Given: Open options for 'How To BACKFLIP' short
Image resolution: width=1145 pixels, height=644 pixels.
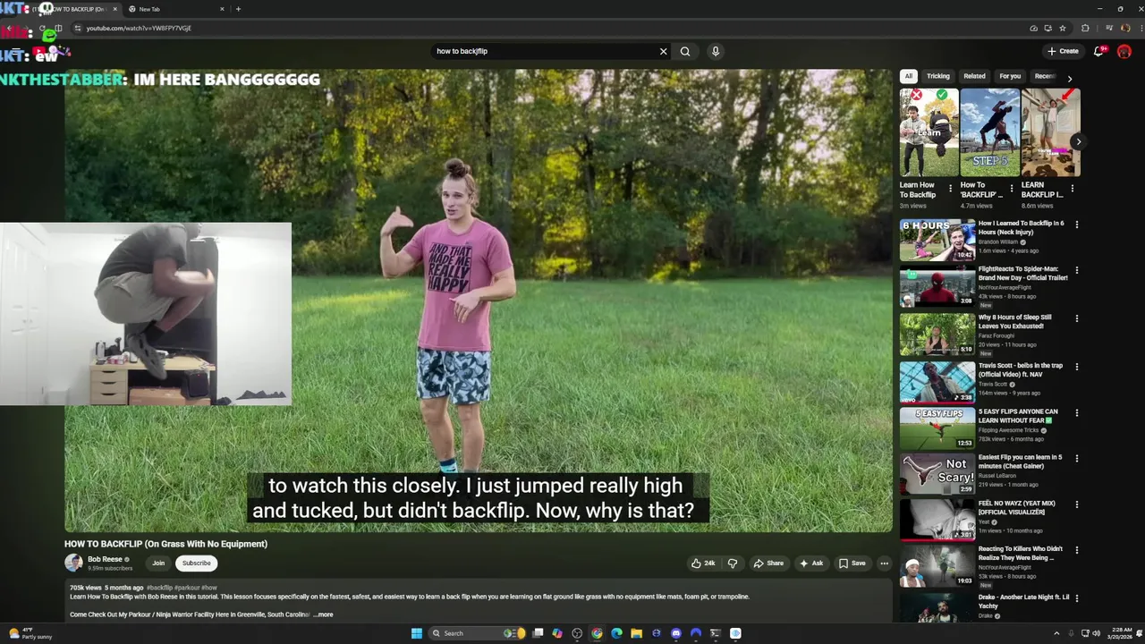Looking at the screenshot, I should (x=1012, y=189).
